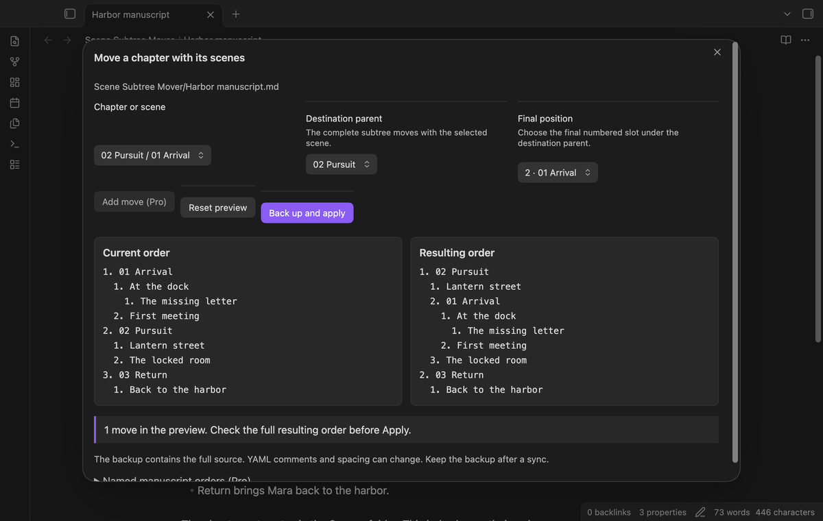Screen dimensions: 823x521
Task: Open today's daily note calendar icon
Action: point(14,103)
